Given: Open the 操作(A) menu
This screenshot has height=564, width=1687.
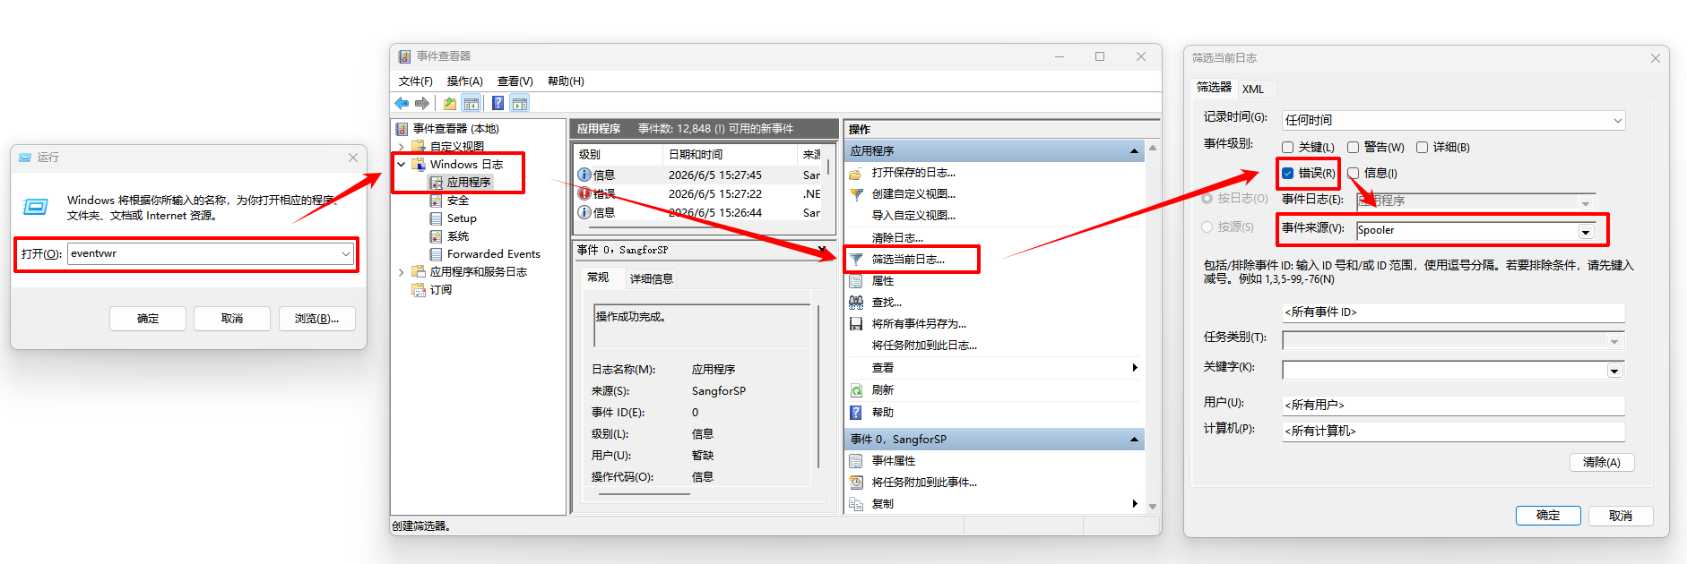Looking at the screenshot, I should [464, 81].
